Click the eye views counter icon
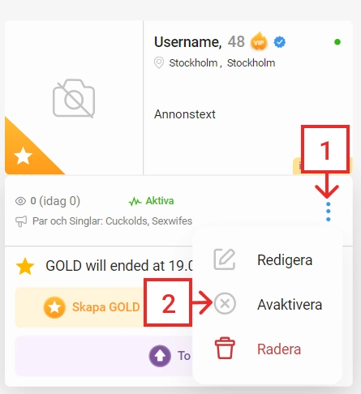 click(x=20, y=201)
